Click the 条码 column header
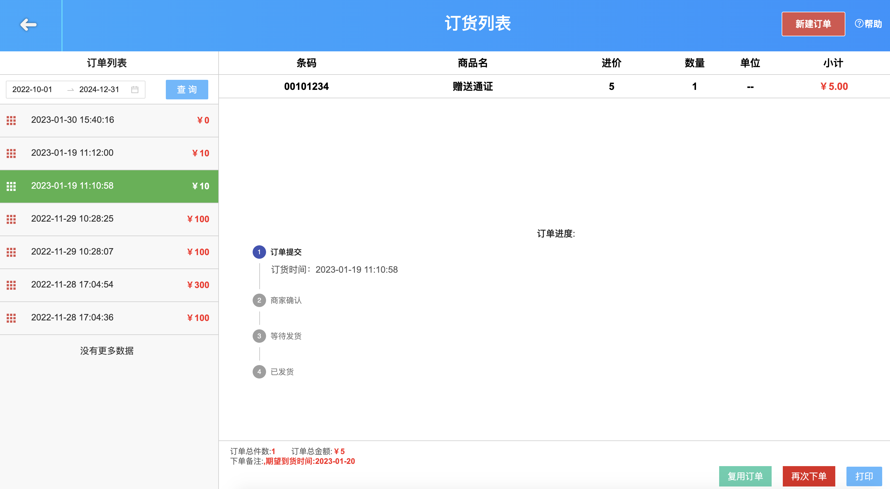This screenshot has width=890, height=489. (x=307, y=63)
